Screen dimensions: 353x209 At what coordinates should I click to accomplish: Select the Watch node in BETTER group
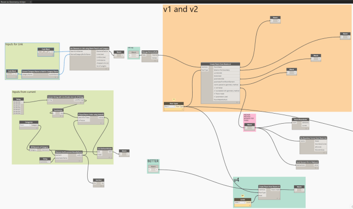pos(154,167)
